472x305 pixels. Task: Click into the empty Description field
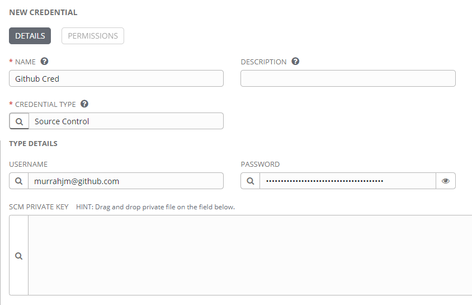[348, 78]
